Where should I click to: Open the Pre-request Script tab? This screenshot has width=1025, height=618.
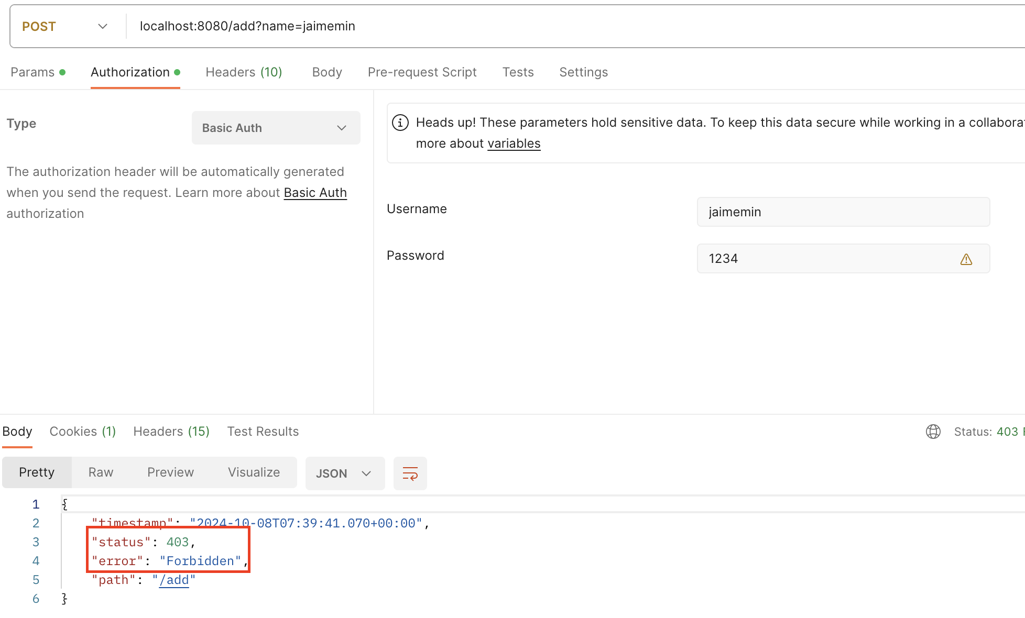[x=422, y=72]
